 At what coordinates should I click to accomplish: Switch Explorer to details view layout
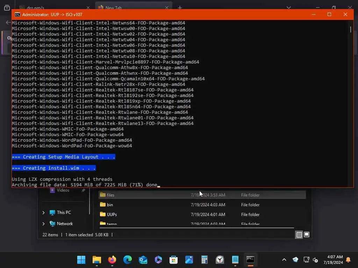299,234
